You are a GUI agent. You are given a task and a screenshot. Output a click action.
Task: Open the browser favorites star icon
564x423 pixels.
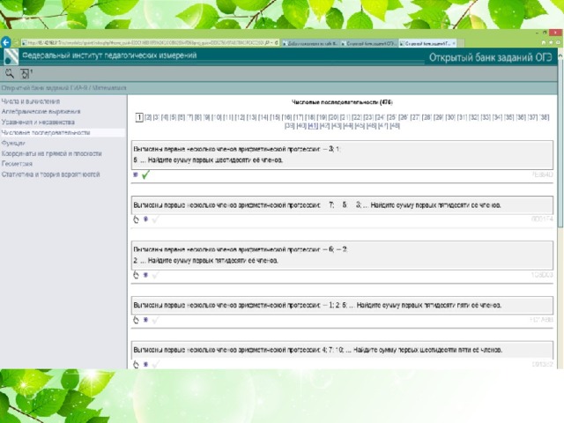[551, 42]
